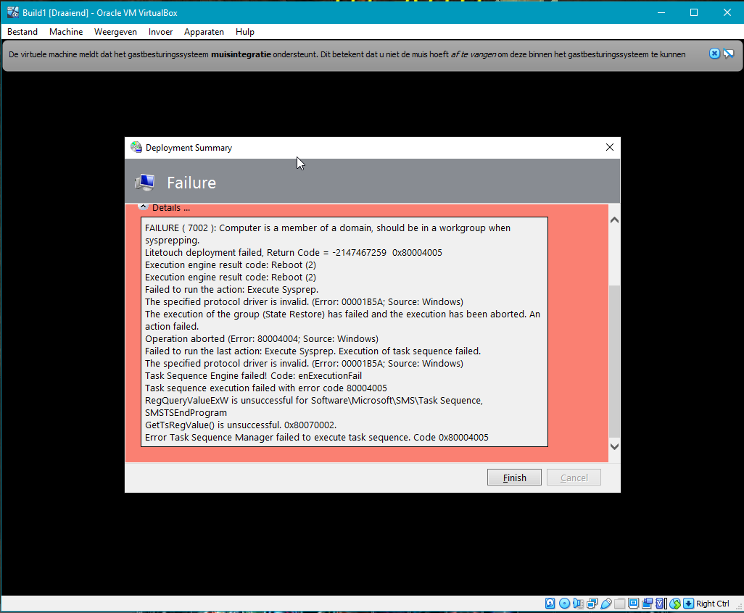Image resolution: width=744 pixels, height=613 pixels.
Task: Click the video capture indicator icon
Action: pos(648,603)
